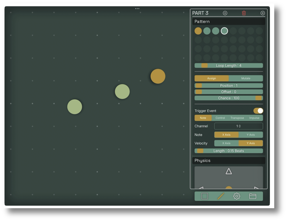
Task: Select the outlined fourth pattern step
Action: (x=224, y=31)
